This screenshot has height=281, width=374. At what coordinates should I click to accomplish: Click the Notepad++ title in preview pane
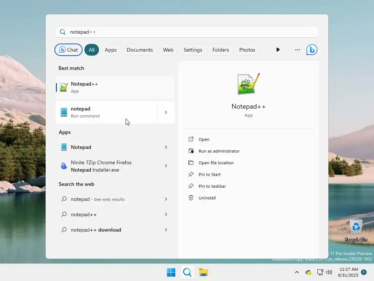click(248, 106)
